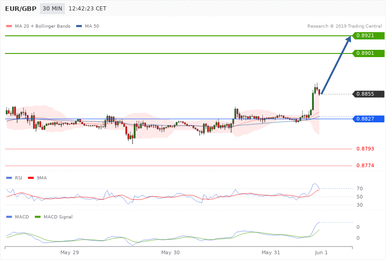This screenshot has width=386, height=261.
Task: Click the RSI legend label
Action: (19, 178)
